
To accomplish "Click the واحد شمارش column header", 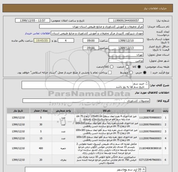I will tap(63, 111).
